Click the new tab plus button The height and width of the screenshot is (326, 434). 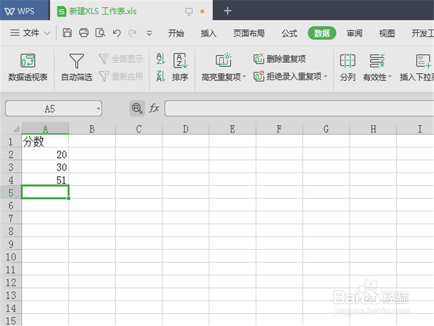[x=227, y=11]
